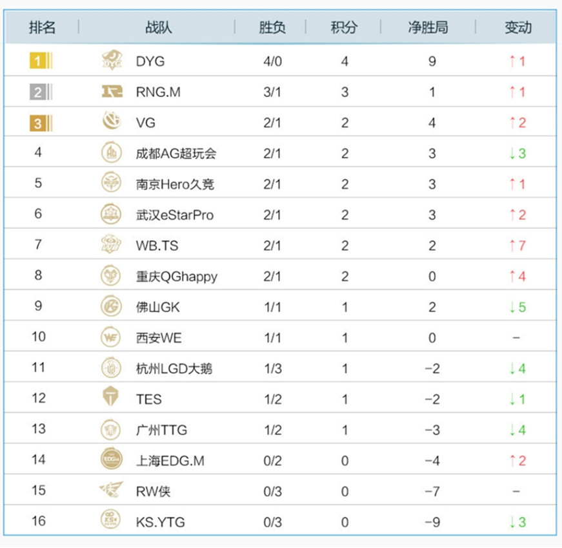Viewport: 562px width, 548px height.
Task: Click RNG.M's 3/1 win-loss record
Action: tap(272, 92)
